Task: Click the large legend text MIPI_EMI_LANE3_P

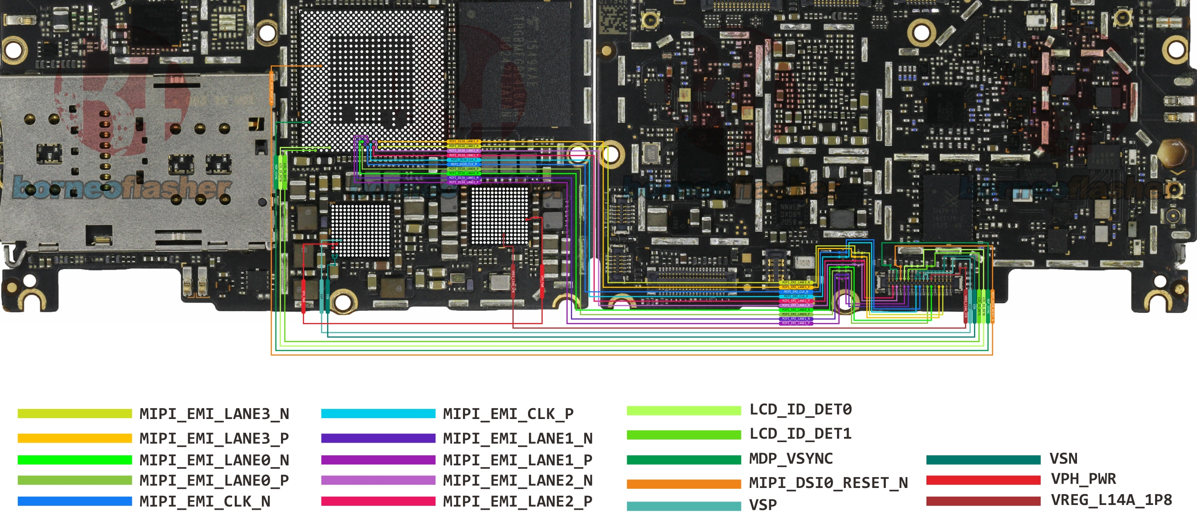Action: pos(214,438)
